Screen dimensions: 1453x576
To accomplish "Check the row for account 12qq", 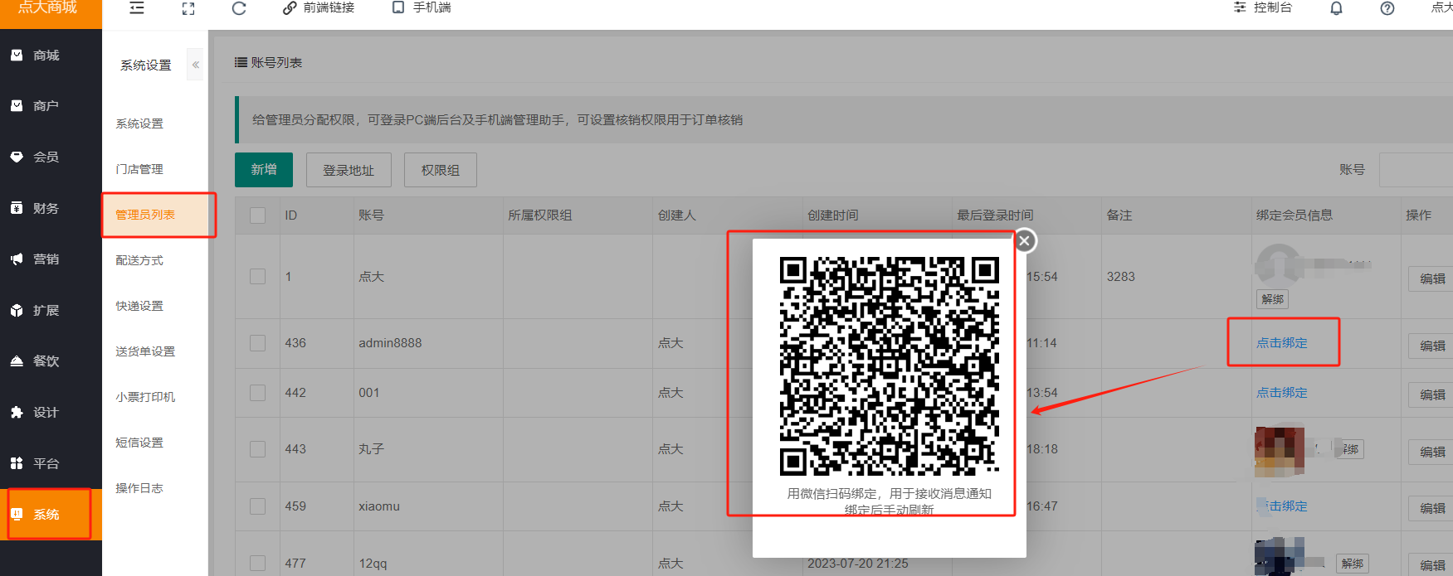I will pyautogui.click(x=258, y=564).
